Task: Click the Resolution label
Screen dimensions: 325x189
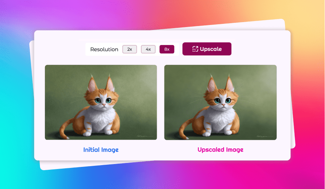Action: pyautogui.click(x=104, y=50)
